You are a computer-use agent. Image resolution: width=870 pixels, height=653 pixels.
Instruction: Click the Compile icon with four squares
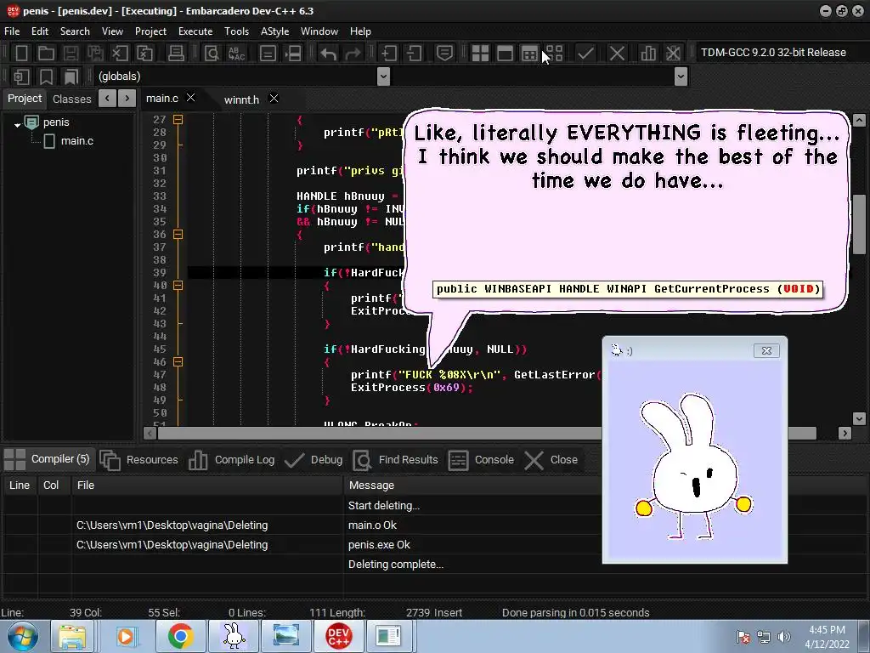480,53
